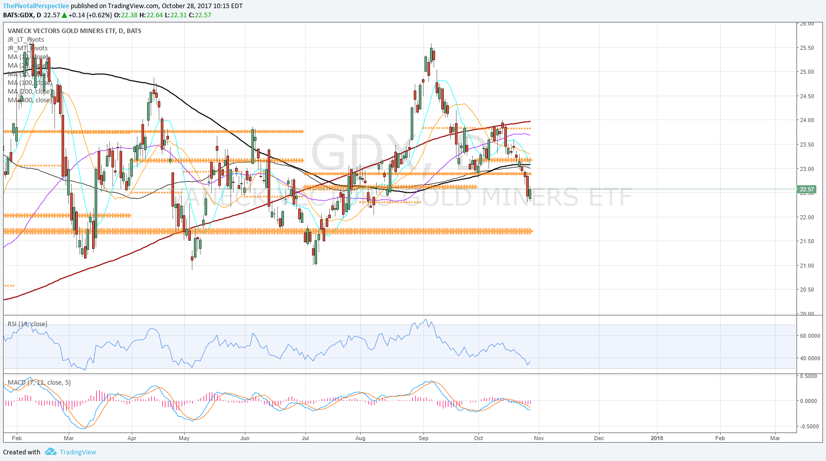Select the JR_LT_Pivots indicator label
Screen dimensions: 826x461
(x=26, y=39)
